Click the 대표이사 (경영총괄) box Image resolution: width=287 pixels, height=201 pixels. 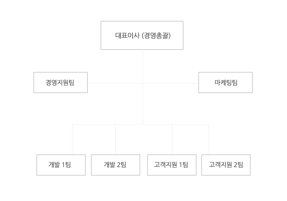pyautogui.click(x=142, y=36)
